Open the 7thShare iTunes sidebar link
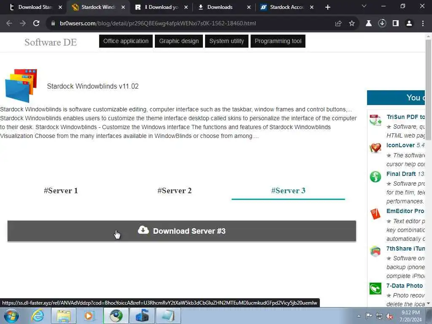 [x=405, y=248]
